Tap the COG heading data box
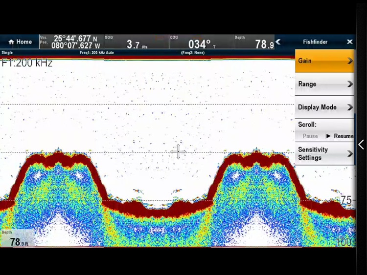Screen dimensions: 367x275 [x=201, y=42]
